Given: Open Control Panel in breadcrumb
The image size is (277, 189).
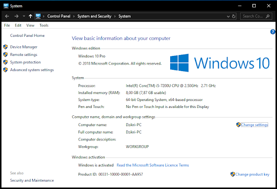Looking at the screenshot, I should click(x=59, y=16).
